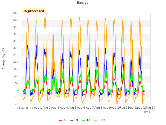Image resolution: width=166 pixels, height=125 pixels.
Task: Click the 500 y-axis tick label
Action: tap(16, 20)
